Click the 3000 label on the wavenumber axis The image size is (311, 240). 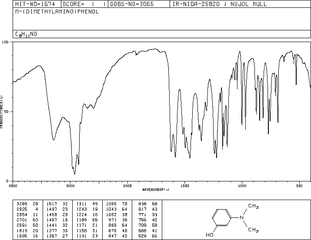coord(70,186)
